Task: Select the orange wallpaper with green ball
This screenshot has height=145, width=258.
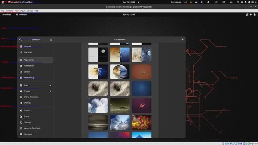Action: click(x=141, y=72)
